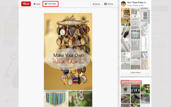Screen dimensions: 171x107
Task: Click the board's scroll down arrow
Action: (x=149, y=68)
